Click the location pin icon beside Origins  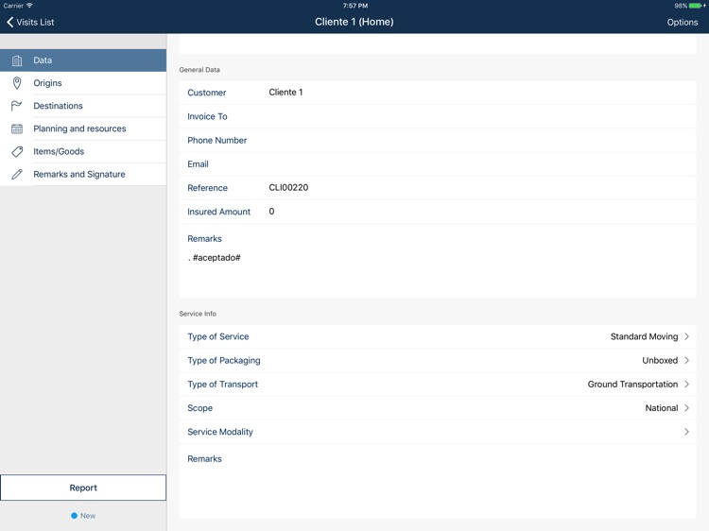tap(17, 83)
